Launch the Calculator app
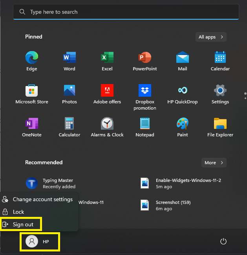The width and height of the screenshot is (247, 255). click(69, 124)
